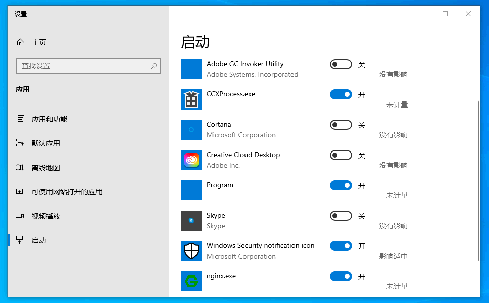Select the 启动 sidebar entry
Image resolution: width=489 pixels, height=303 pixels.
click(88, 240)
